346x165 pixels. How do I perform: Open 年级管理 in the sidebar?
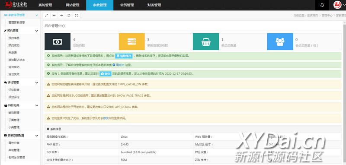14,150
